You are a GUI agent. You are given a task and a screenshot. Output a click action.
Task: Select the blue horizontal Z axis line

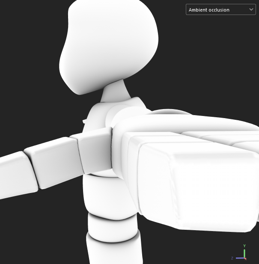pyautogui.click(x=239, y=258)
